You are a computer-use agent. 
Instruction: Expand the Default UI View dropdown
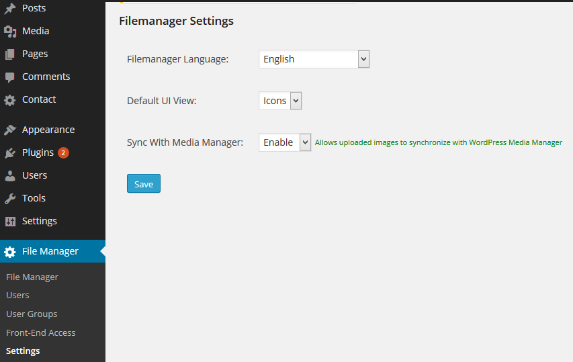click(280, 101)
